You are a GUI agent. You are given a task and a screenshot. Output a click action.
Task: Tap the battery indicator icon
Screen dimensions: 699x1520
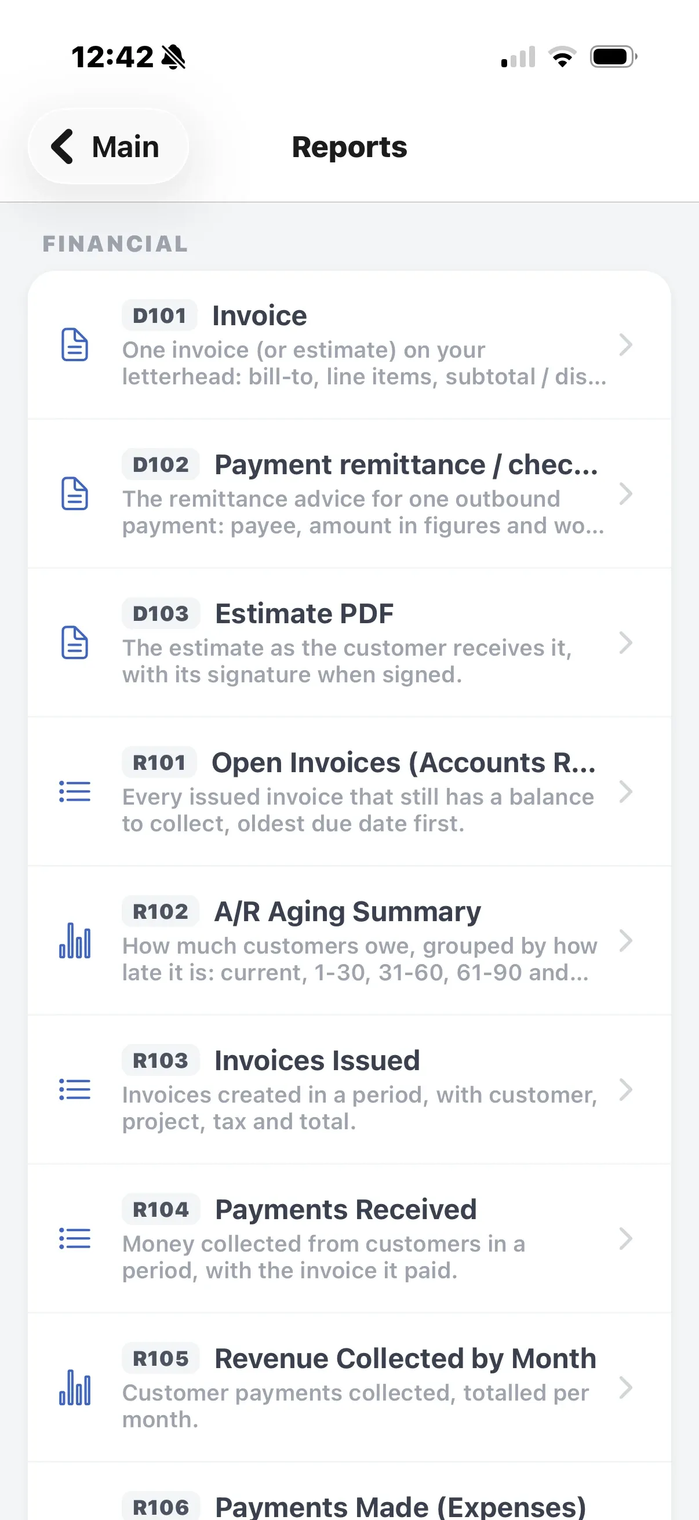click(613, 57)
